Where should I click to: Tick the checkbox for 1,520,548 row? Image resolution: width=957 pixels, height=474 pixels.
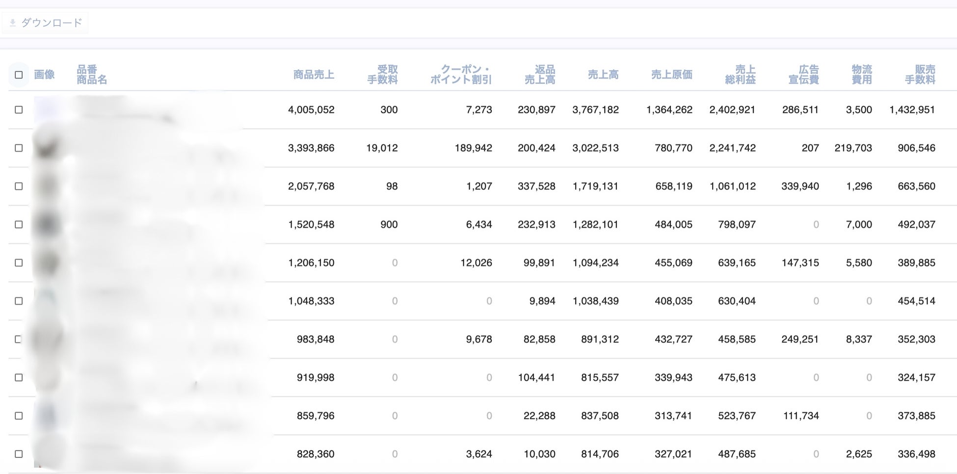click(19, 225)
